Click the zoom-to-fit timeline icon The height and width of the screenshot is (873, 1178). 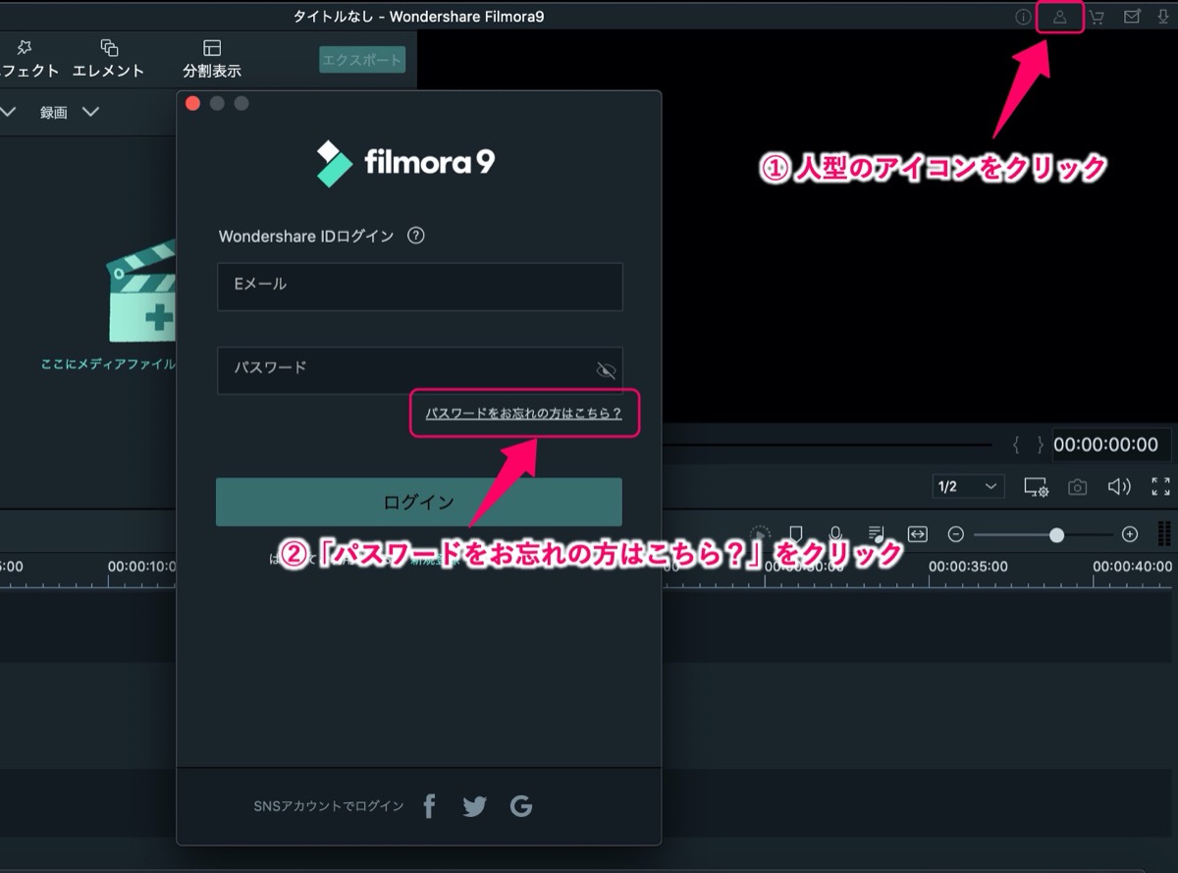[x=917, y=534]
